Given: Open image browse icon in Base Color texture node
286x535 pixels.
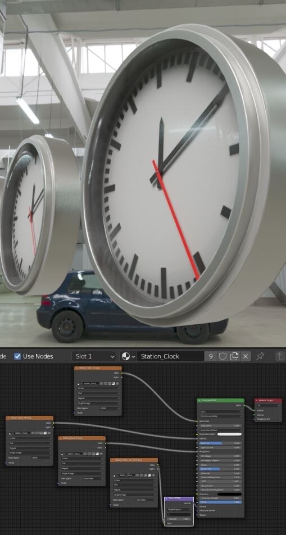Looking at the screenshot, I should (79, 383).
